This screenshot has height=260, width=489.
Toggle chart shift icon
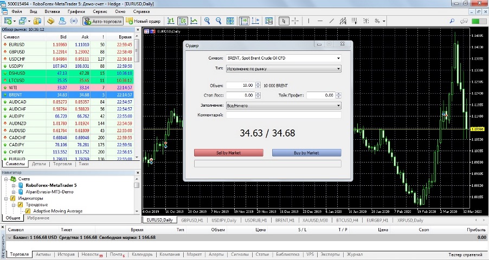(x=255, y=21)
